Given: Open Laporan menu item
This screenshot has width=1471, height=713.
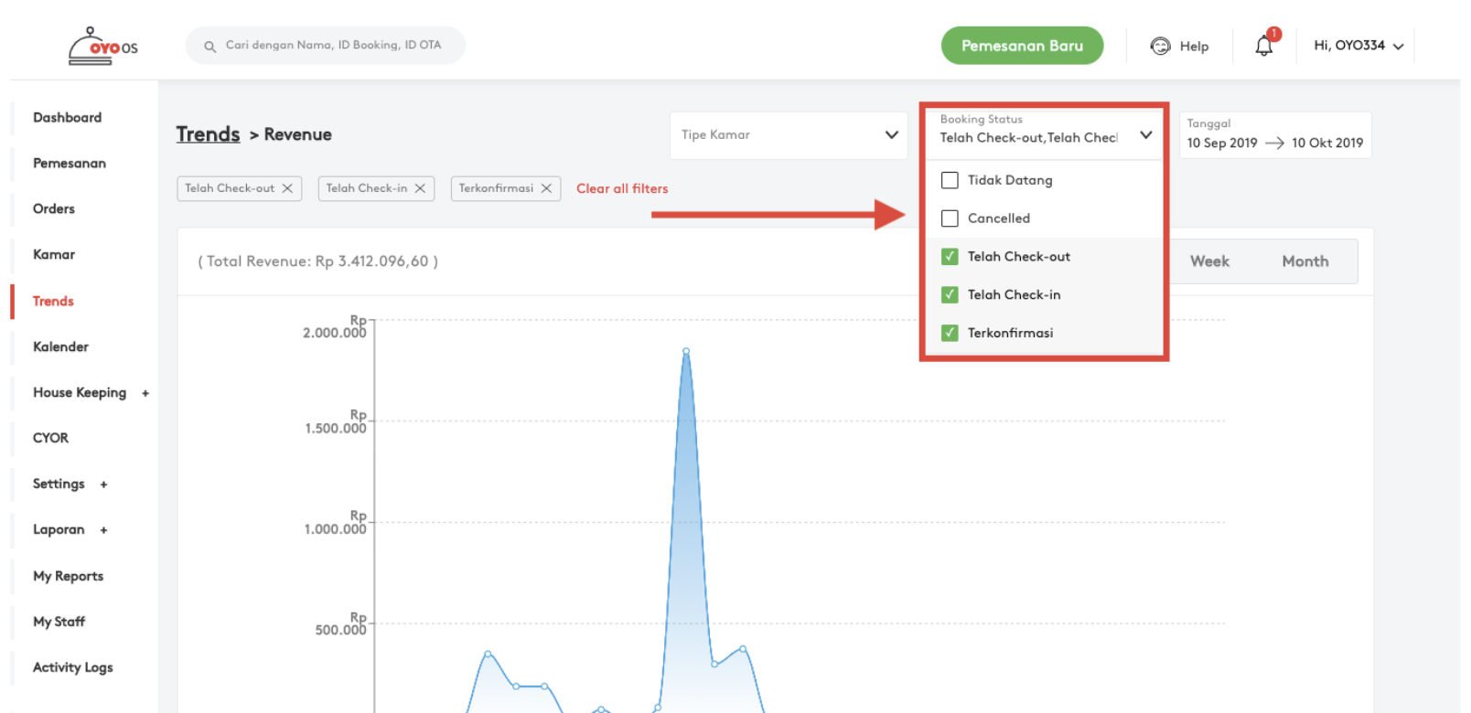Looking at the screenshot, I should tap(59, 530).
